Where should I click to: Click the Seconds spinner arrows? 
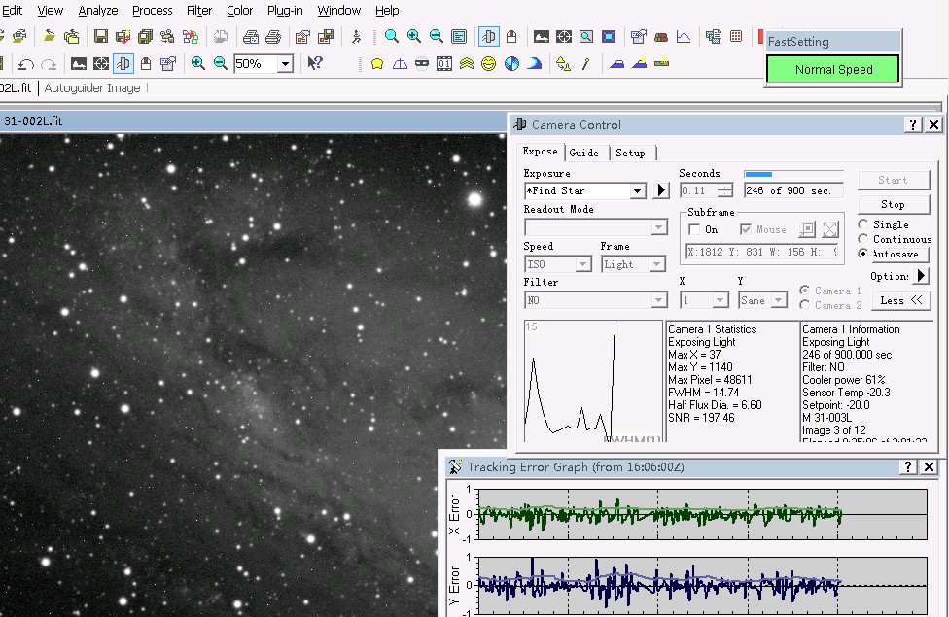pyautogui.click(x=725, y=190)
